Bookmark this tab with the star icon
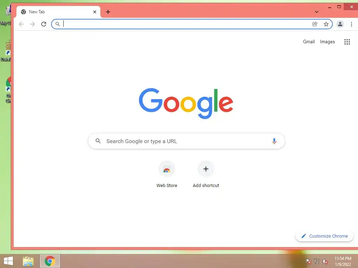The height and width of the screenshot is (268, 358). [326, 24]
